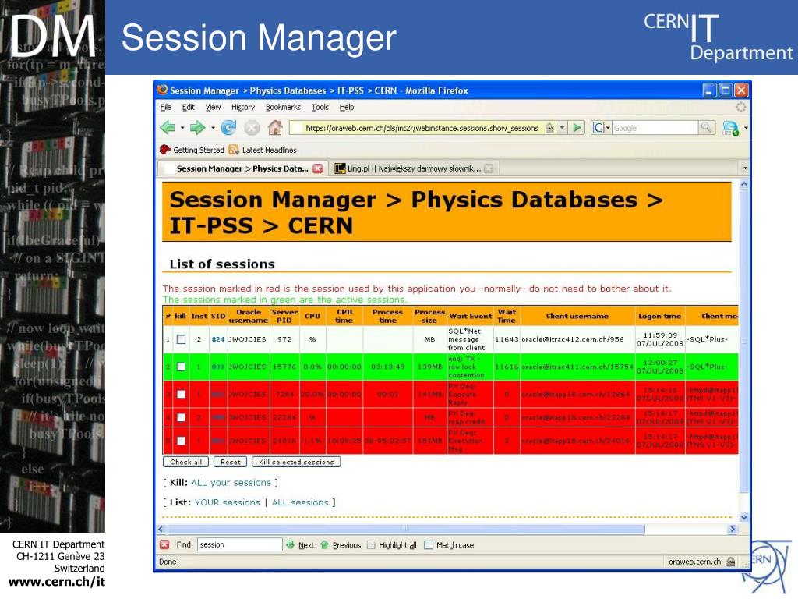Open the View menu
This screenshot has height=599, width=798.
pos(214,107)
